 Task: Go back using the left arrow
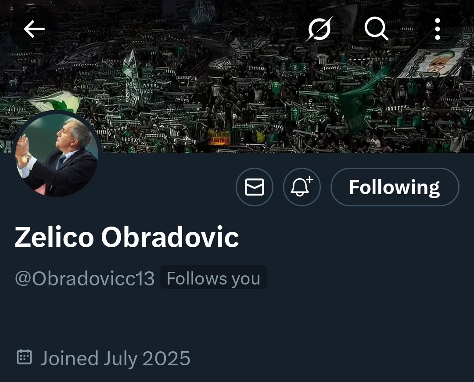[x=34, y=29]
